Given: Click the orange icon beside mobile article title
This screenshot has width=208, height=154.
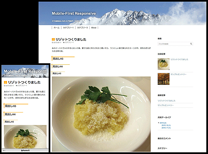Looking at the screenshot, I should [5, 82].
